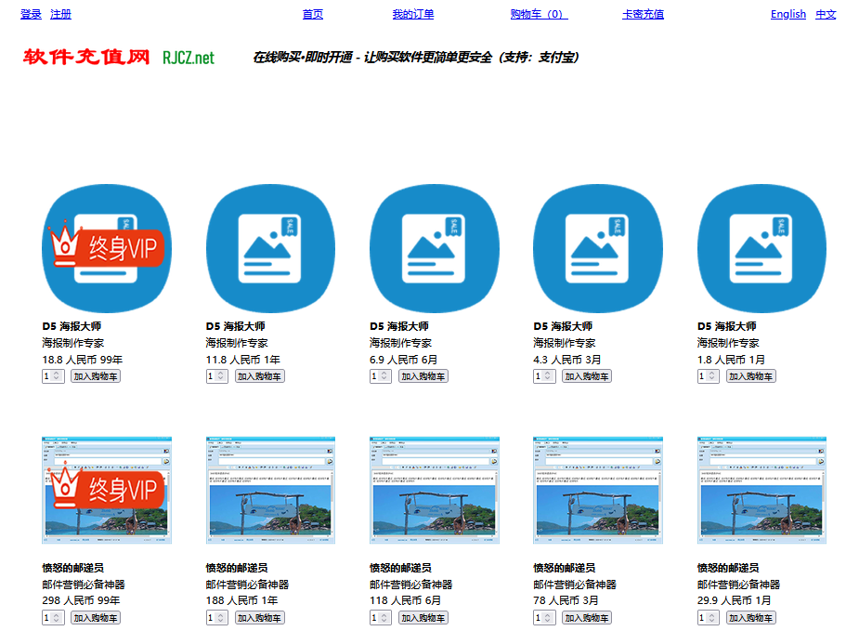Click quantity stepper for 78 人民币 3月
This screenshot has height=644, width=859.
[x=544, y=618]
